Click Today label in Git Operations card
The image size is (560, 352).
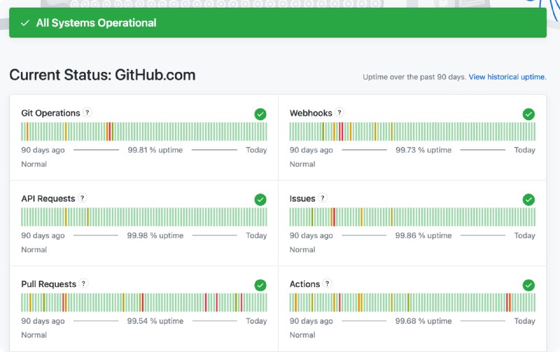256,150
